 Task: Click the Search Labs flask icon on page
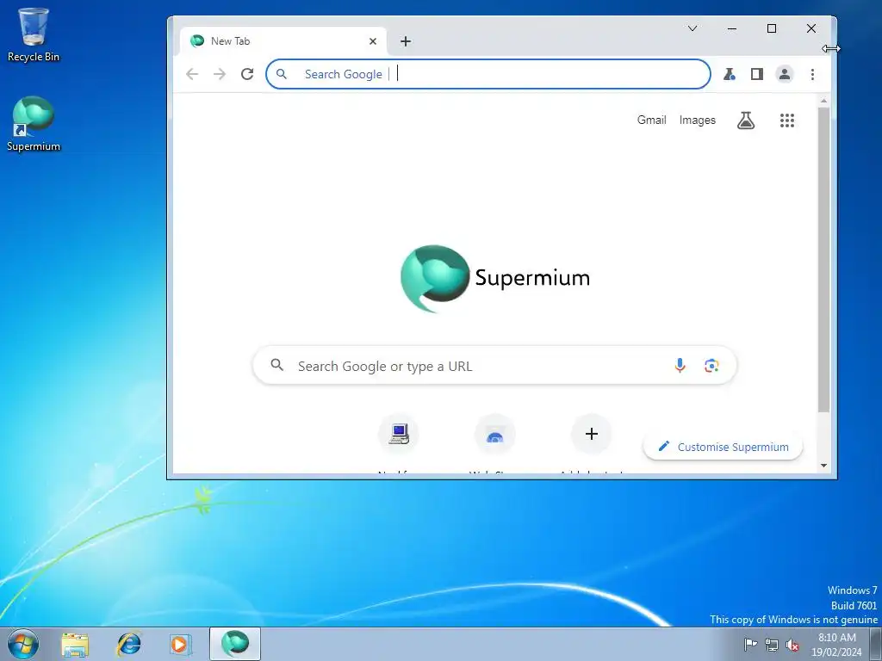[x=746, y=120]
